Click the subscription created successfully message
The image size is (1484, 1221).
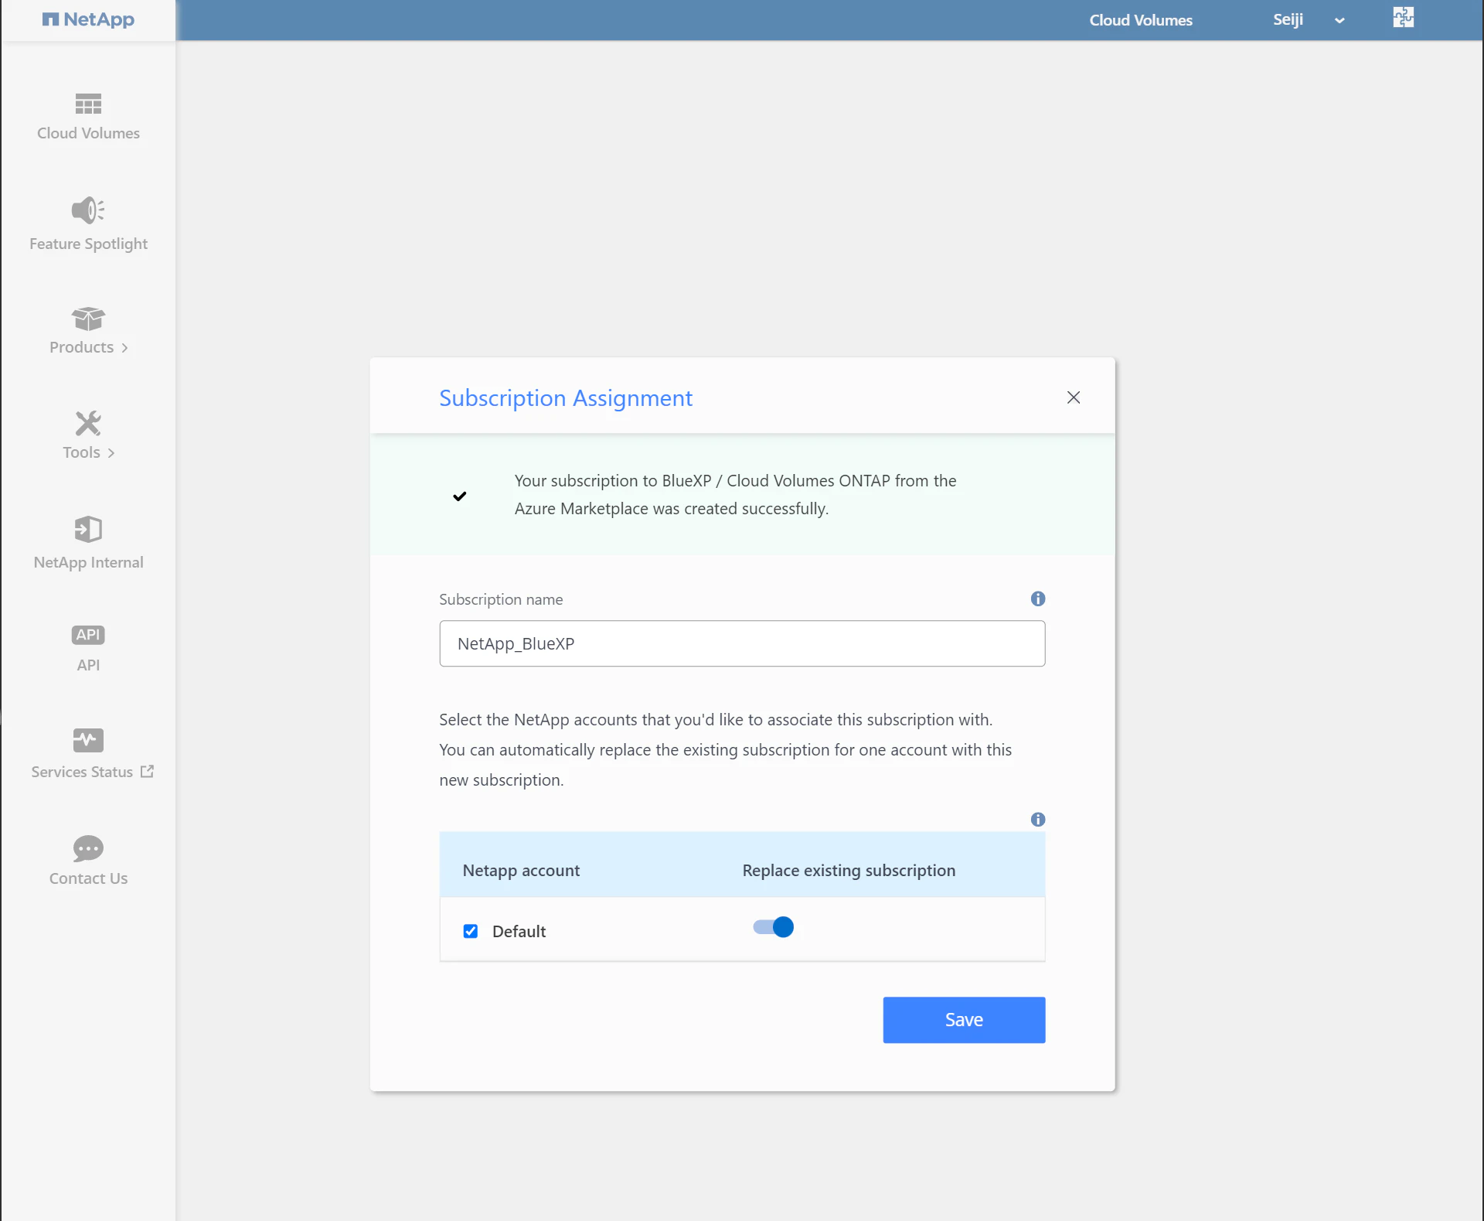[x=735, y=495]
